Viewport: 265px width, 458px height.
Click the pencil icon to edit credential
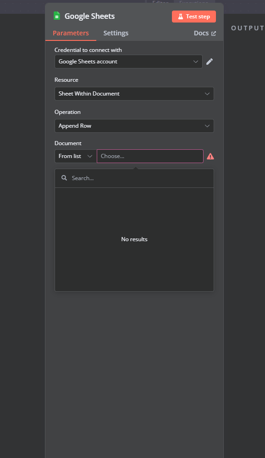click(210, 62)
